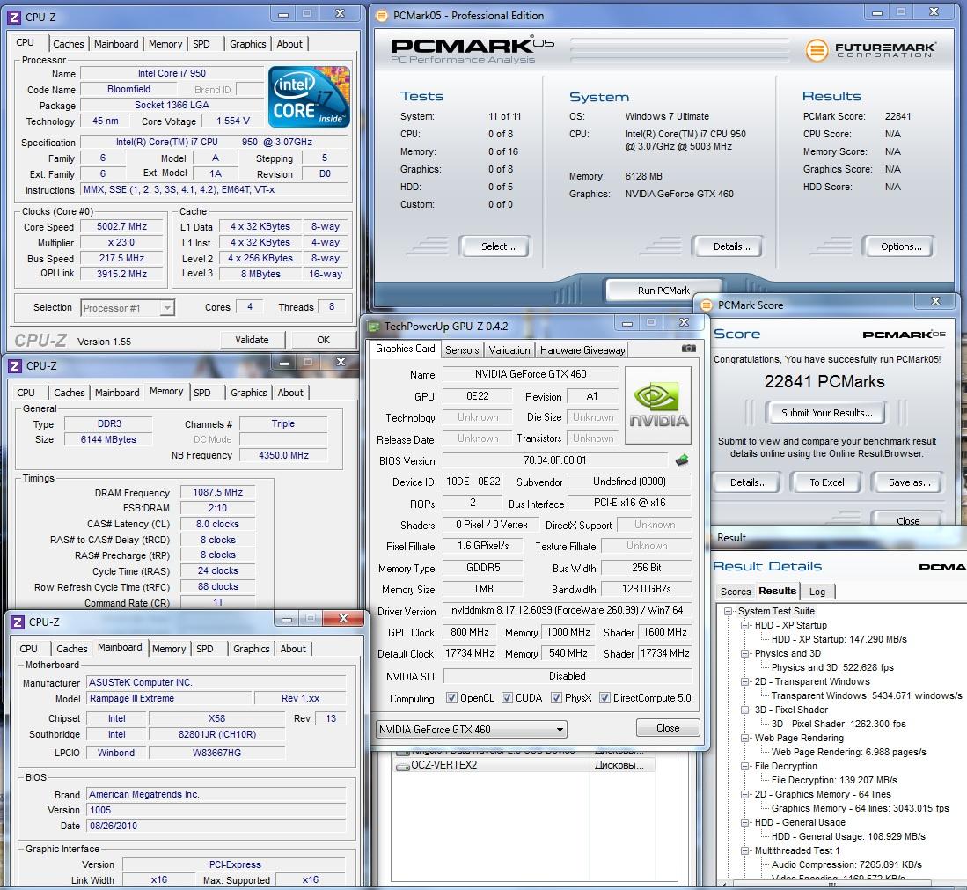Click the 22841 PCMarks score text

pyautogui.click(x=824, y=382)
